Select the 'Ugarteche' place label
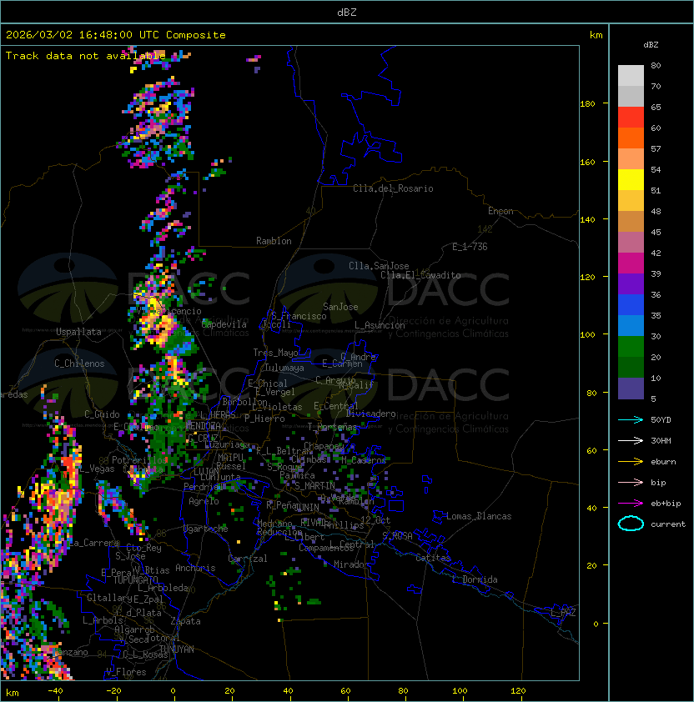This screenshot has height=702, width=694. [206, 529]
